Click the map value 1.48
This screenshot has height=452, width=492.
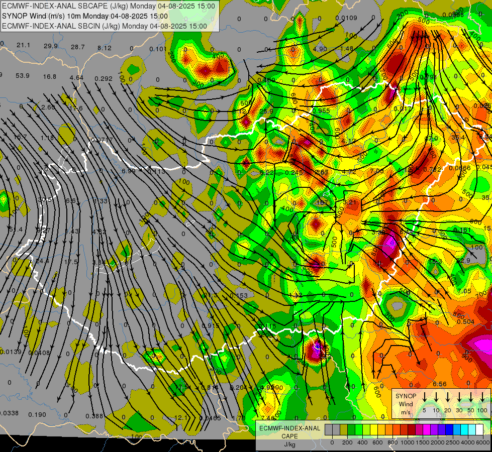tap(347, 48)
